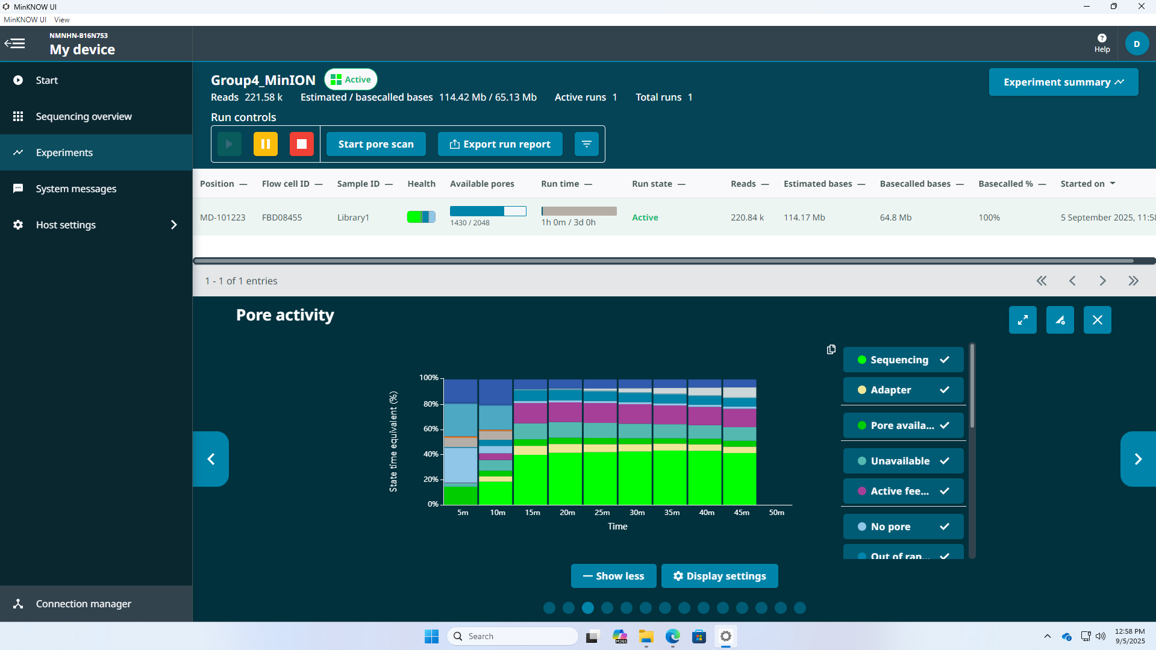Image resolution: width=1156 pixels, height=650 pixels.
Task: Go to Sequencing overview page
Action: (84, 116)
